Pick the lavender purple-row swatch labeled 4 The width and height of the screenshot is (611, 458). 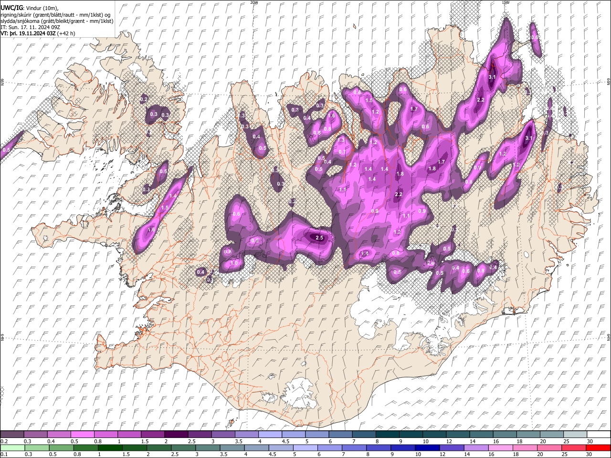[x=270, y=434]
